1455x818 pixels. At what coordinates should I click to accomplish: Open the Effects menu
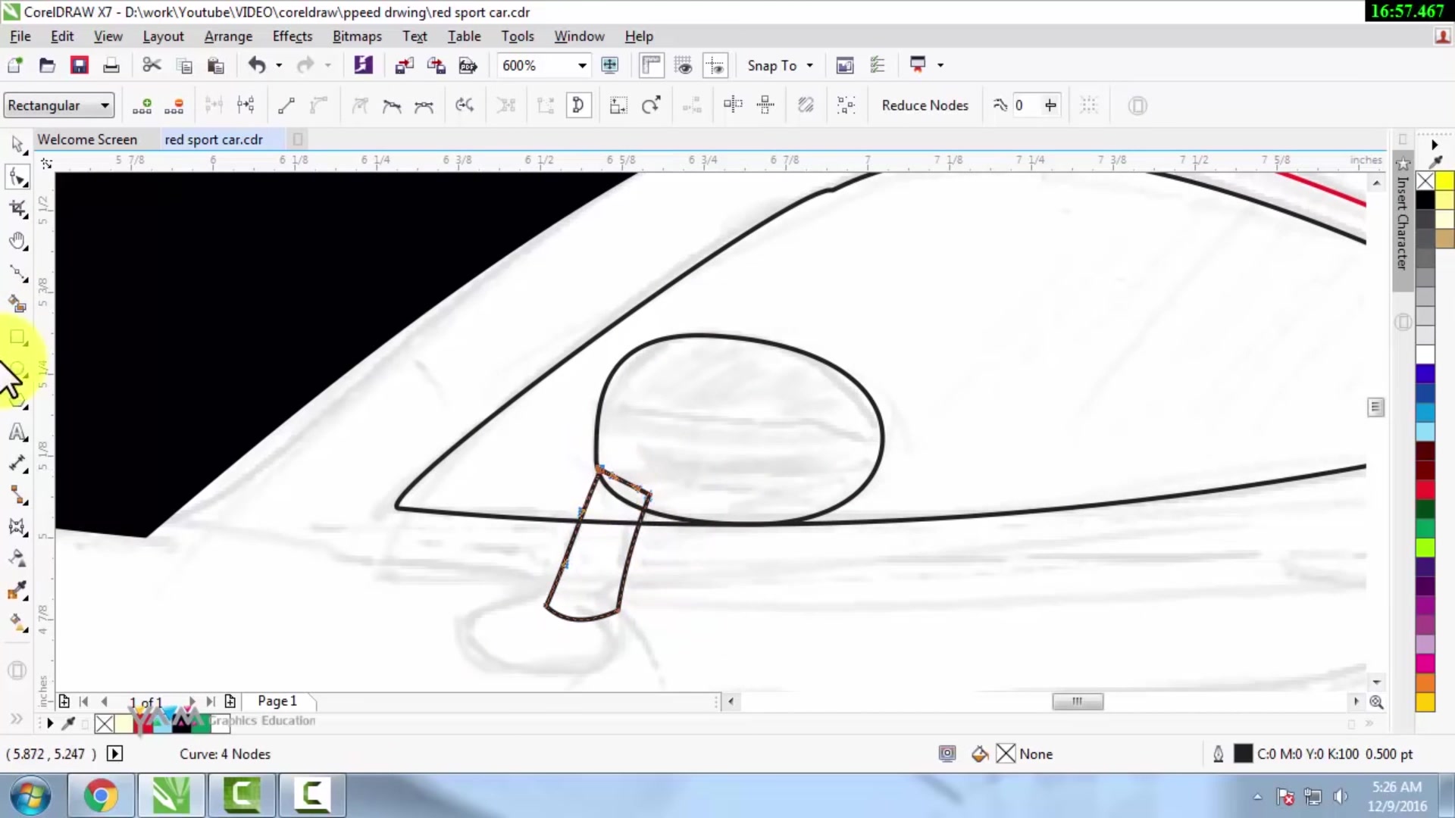(x=293, y=36)
